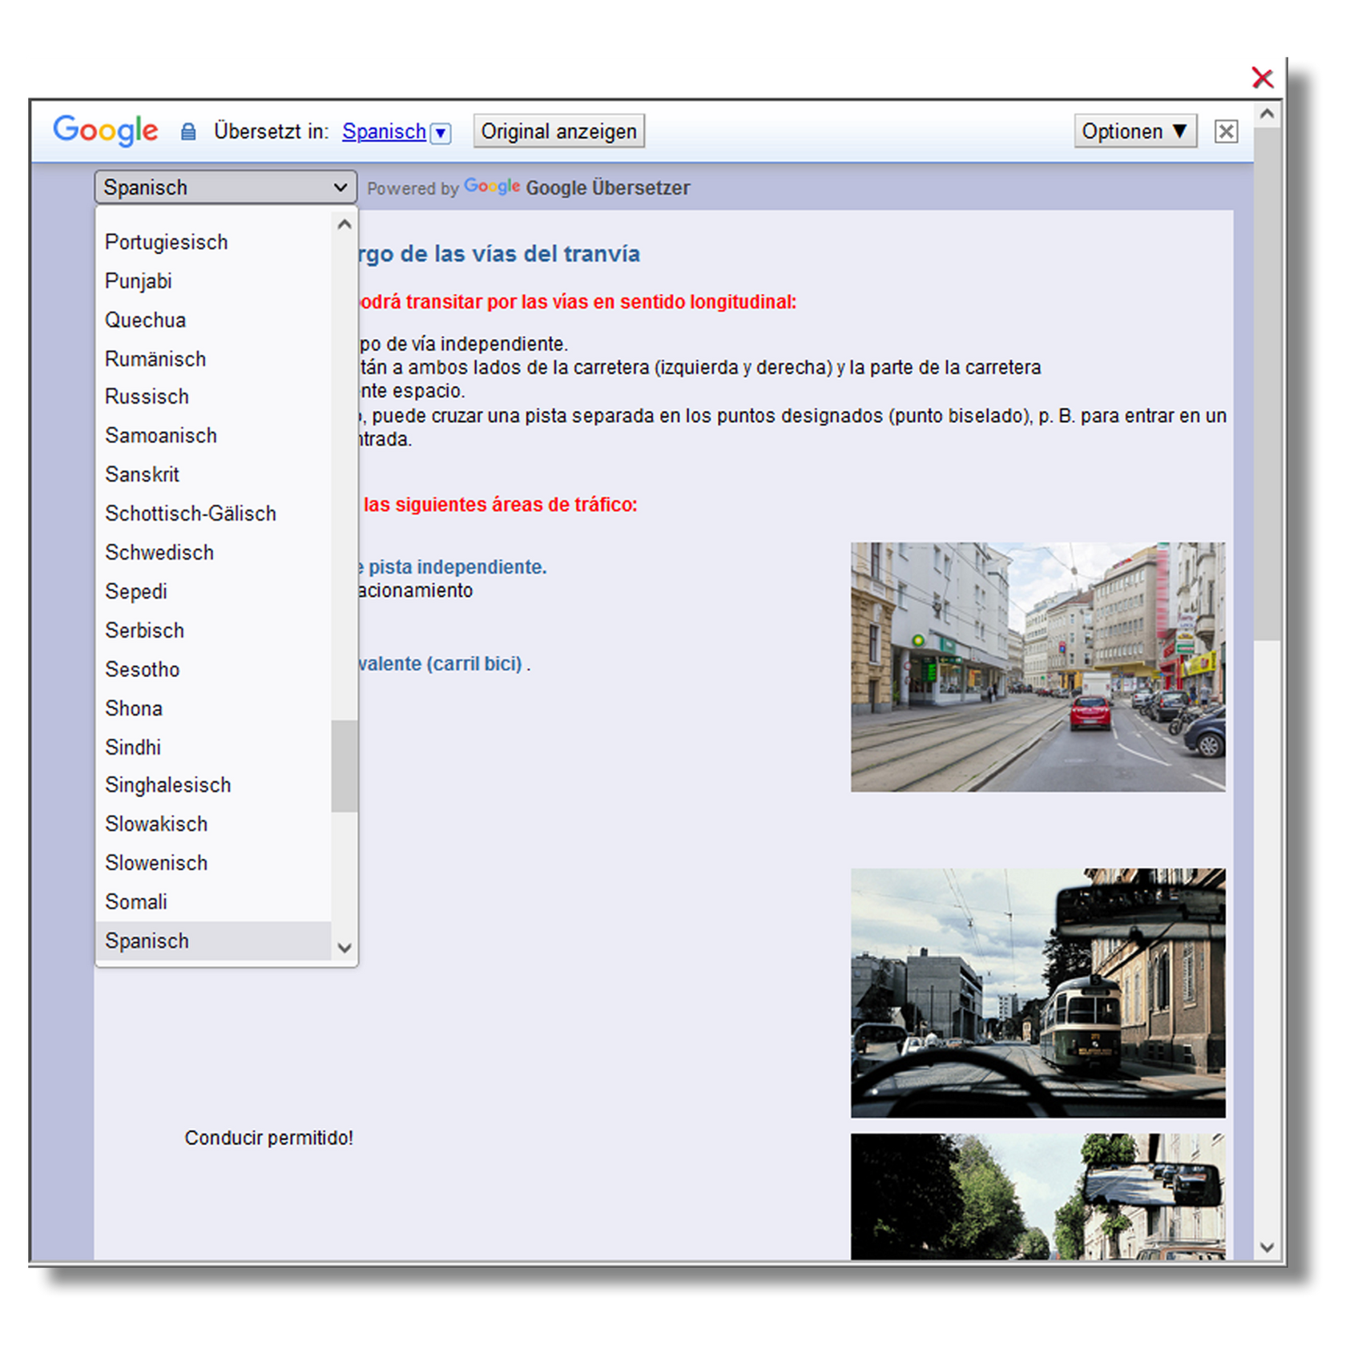
Task: Click the Google logo
Action: pyautogui.click(x=106, y=131)
